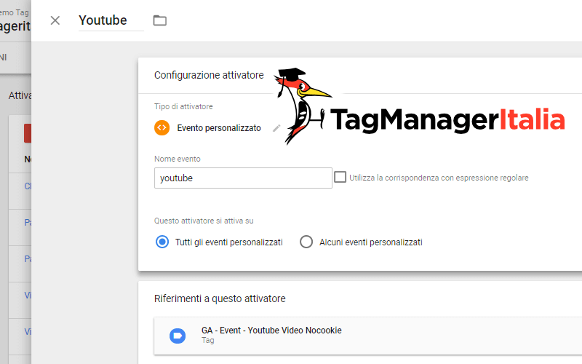Click the Evento personalizzato label

click(x=219, y=128)
